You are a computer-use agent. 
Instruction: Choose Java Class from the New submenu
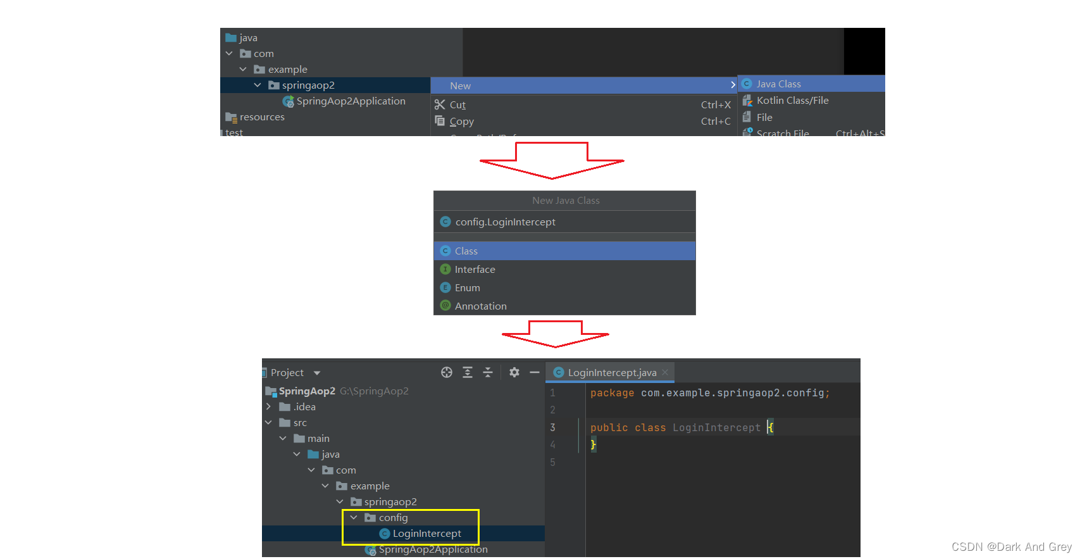(812, 84)
